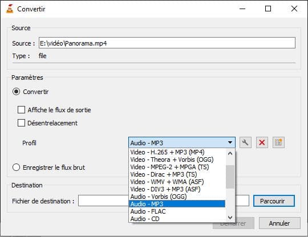Select Video - DIV3 + MP3 (ASF)
The width and height of the screenshot is (308, 237).
pos(177,189)
